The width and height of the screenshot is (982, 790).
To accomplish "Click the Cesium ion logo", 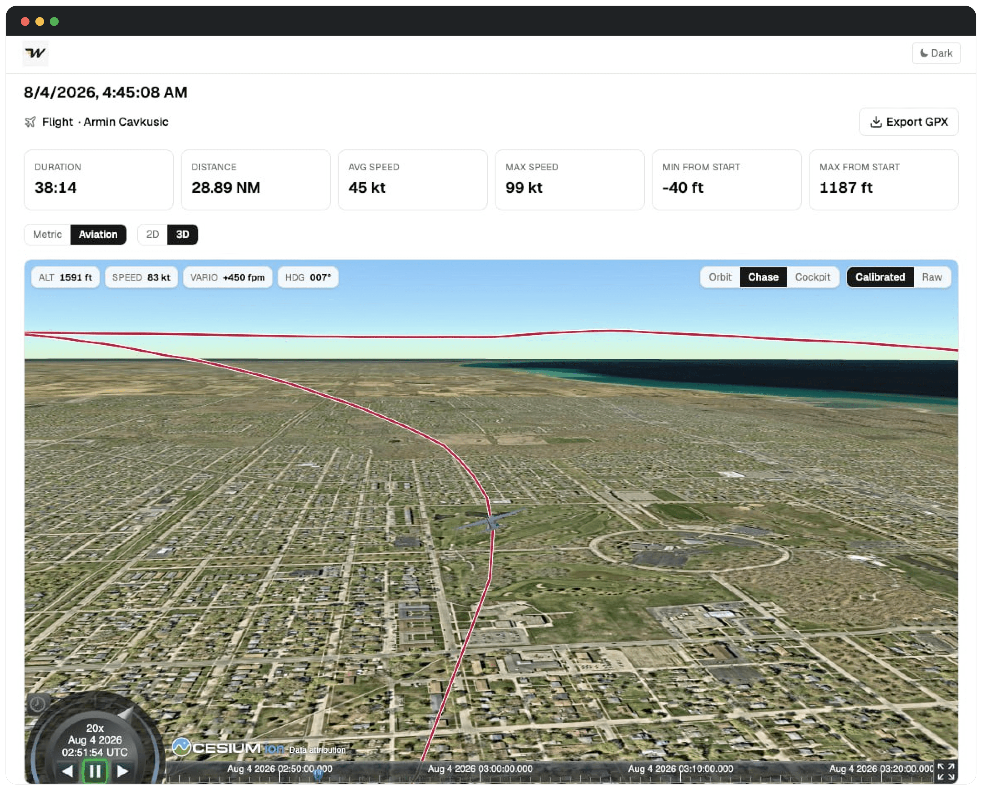I will point(228,748).
